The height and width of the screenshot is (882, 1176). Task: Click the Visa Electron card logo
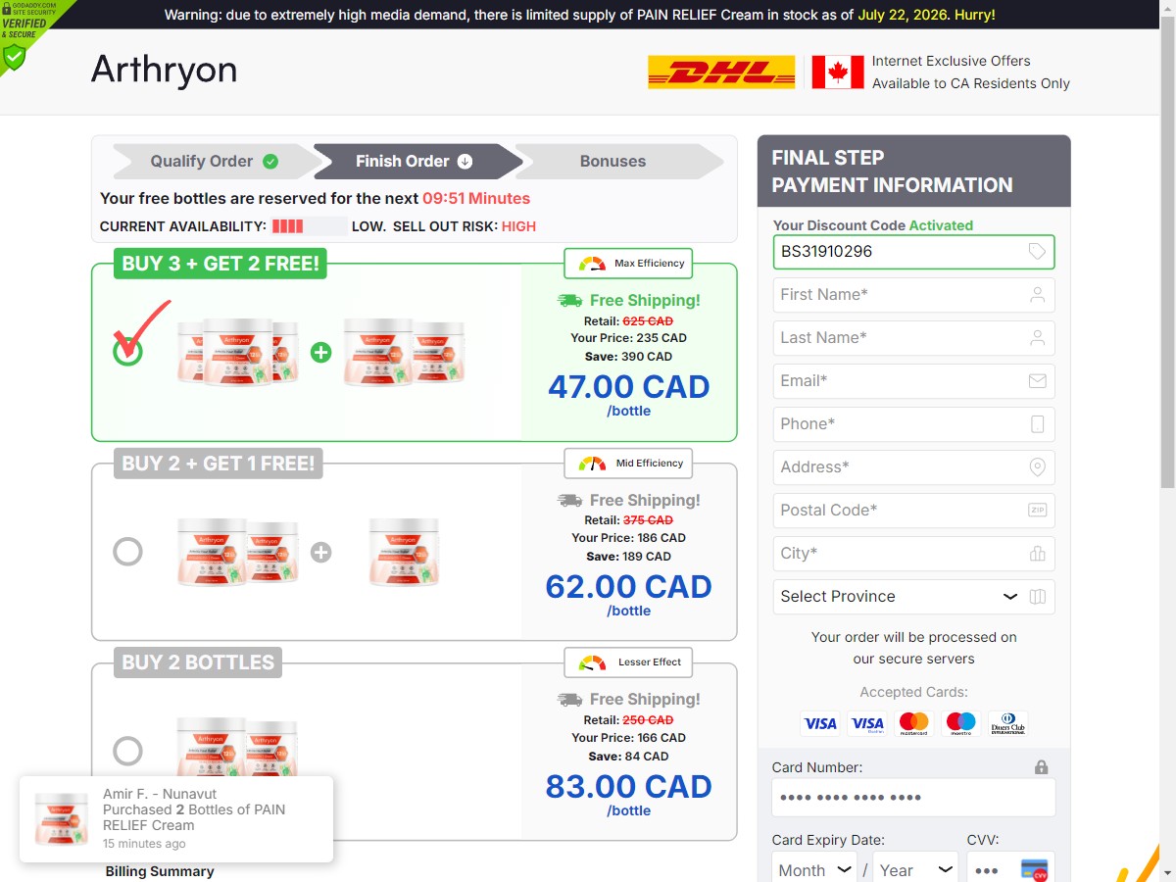(867, 724)
